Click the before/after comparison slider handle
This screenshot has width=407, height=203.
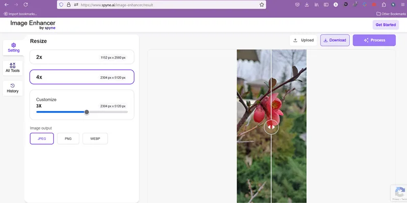tap(271, 127)
